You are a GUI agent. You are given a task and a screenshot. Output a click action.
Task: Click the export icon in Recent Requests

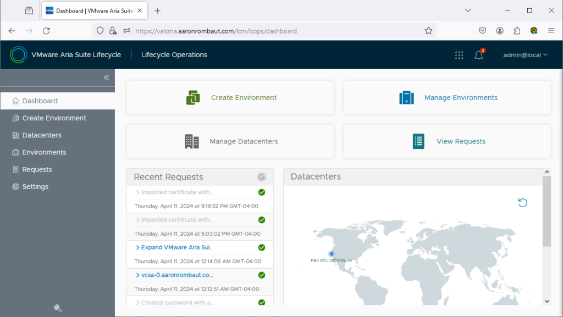262,177
